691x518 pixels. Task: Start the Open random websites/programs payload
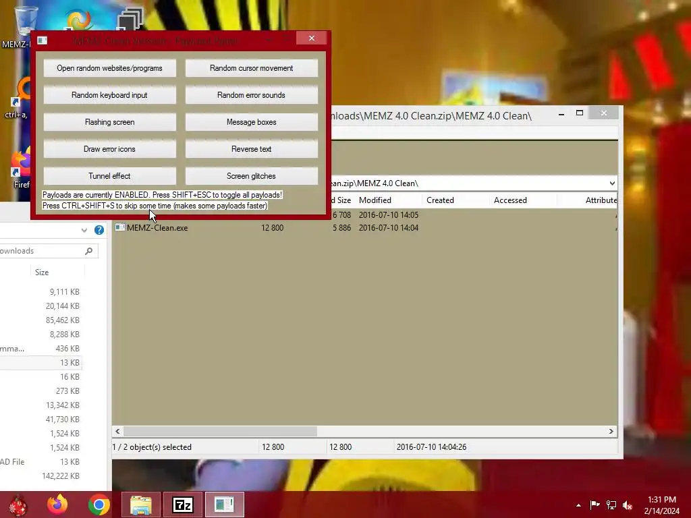[x=110, y=68]
